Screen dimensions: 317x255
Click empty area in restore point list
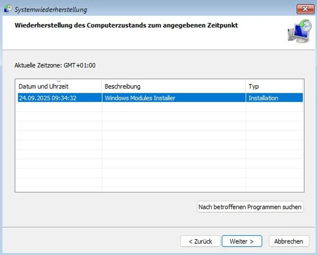point(158,149)
